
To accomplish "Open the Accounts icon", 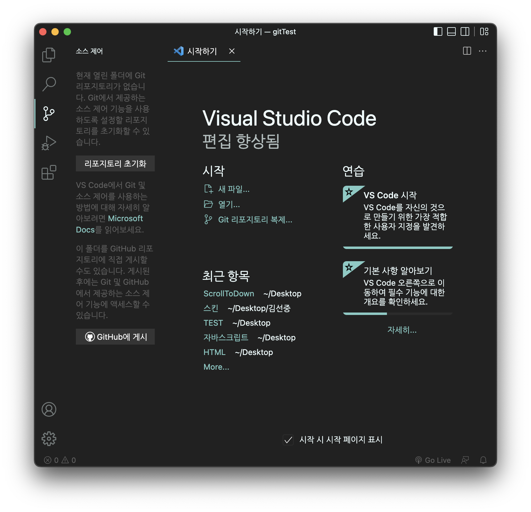I will (49, 409).
